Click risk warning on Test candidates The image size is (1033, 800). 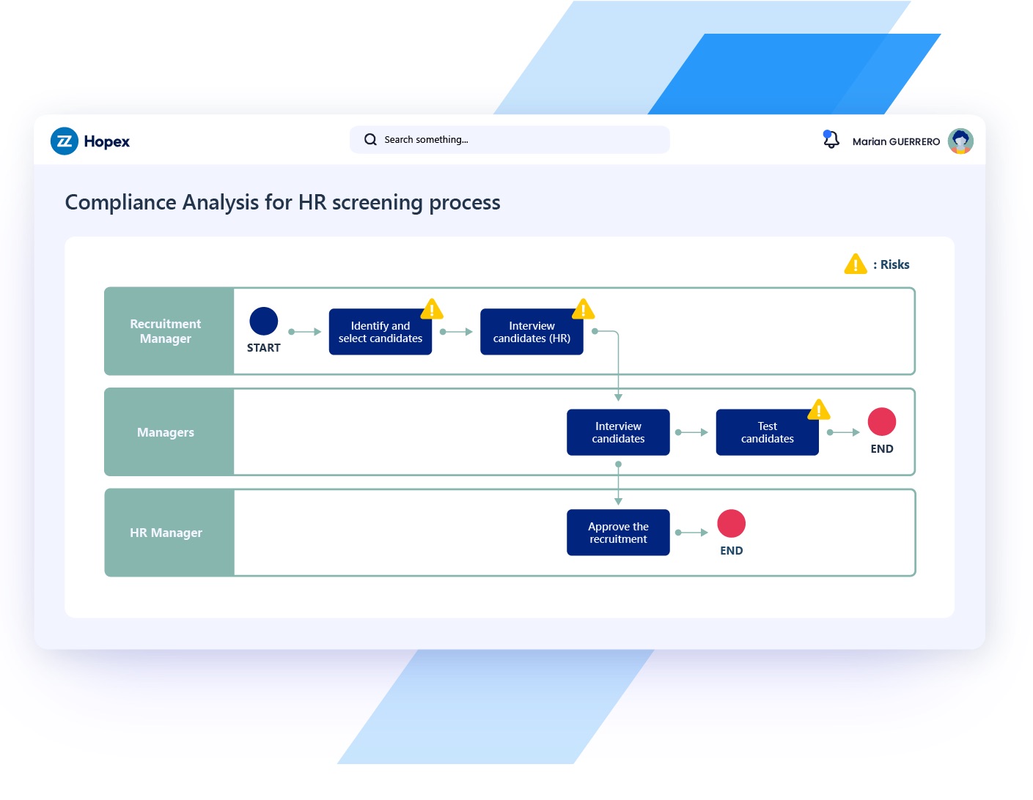pos(818,410)
